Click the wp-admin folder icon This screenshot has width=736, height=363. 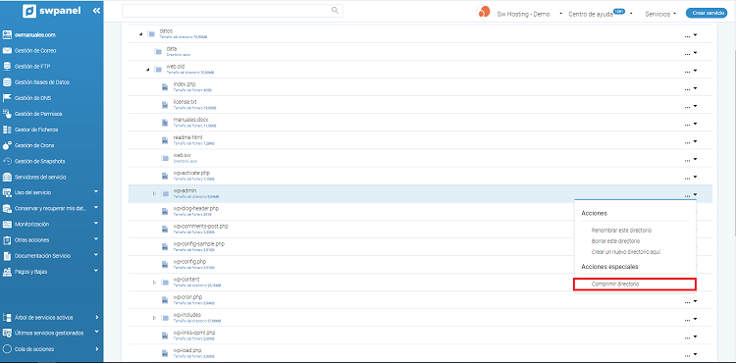click(165, 193)
